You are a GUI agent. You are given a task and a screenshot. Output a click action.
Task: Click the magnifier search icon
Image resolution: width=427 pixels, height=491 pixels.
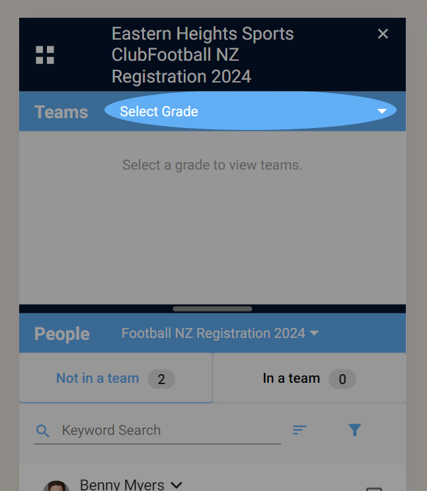(x=43, y=431)
